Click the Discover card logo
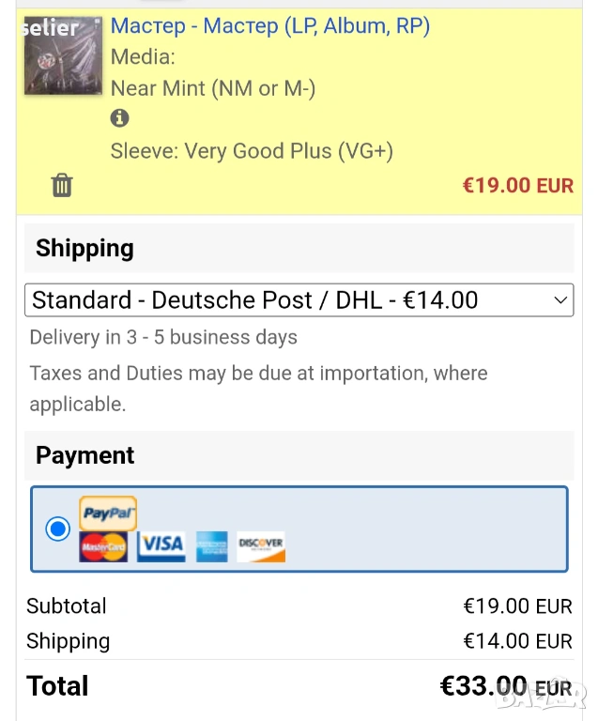This screenshot has height=721, width=598. [x=261, y=546]
